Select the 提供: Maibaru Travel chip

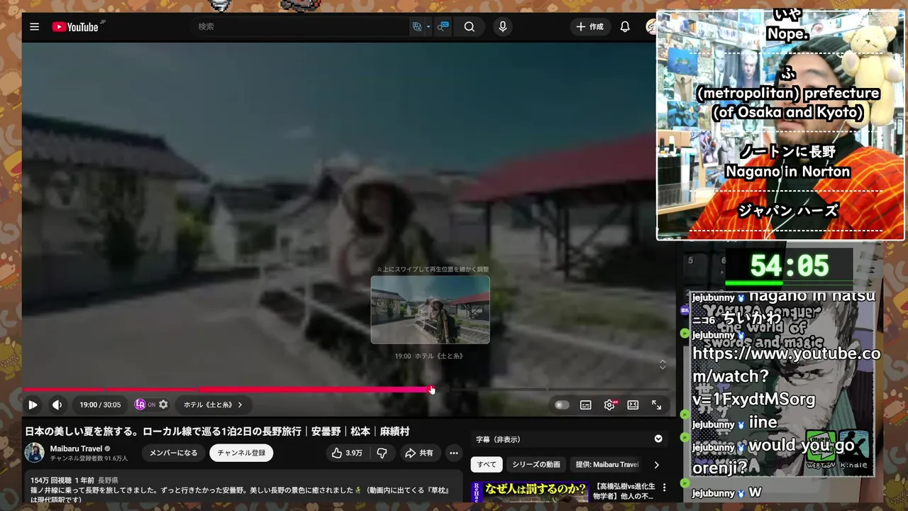[607, 465]
